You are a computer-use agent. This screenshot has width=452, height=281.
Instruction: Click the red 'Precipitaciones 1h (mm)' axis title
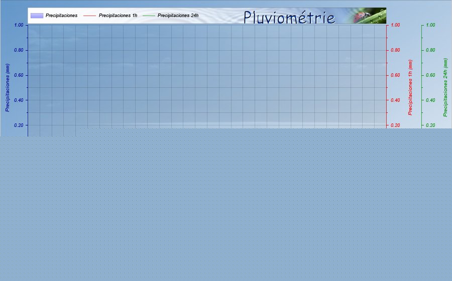[410, 87]
